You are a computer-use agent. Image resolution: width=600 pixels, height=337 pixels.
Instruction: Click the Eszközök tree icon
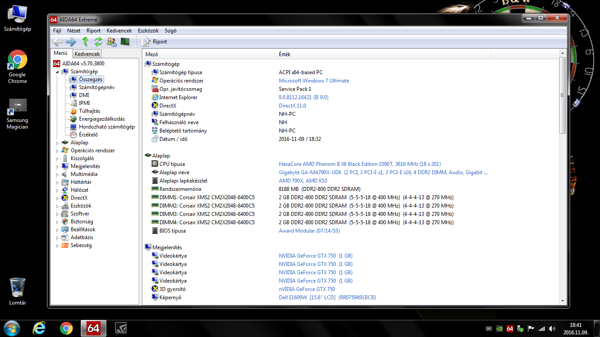pos(65,206)
